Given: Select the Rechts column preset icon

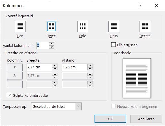Looking at the screenshot, I should point(145,26).
